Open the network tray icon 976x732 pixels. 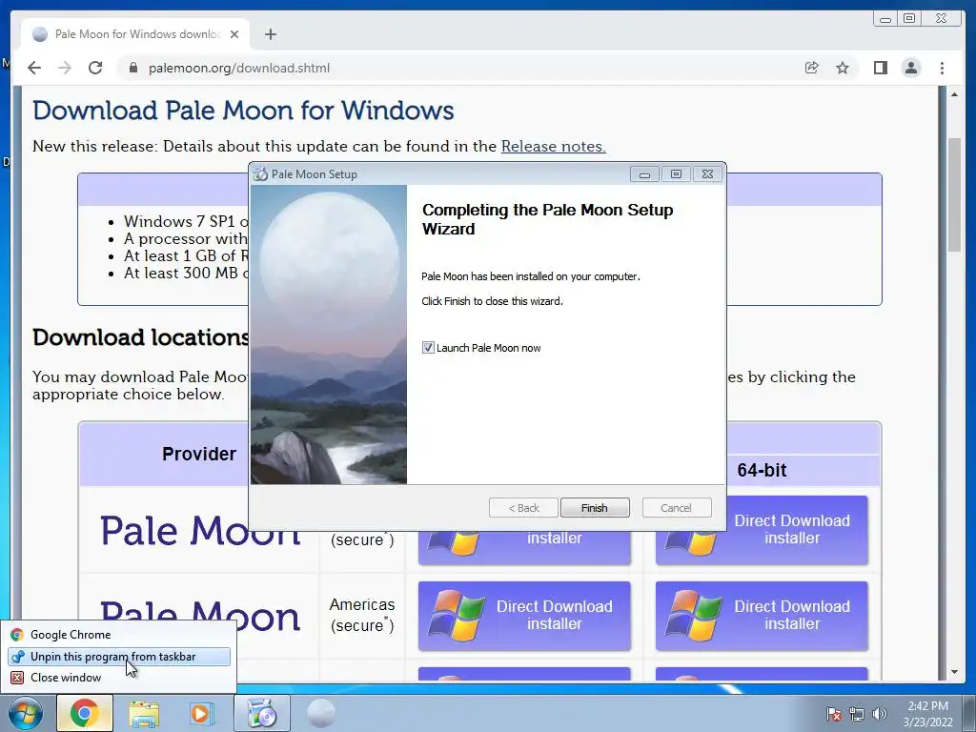(857, 714)
